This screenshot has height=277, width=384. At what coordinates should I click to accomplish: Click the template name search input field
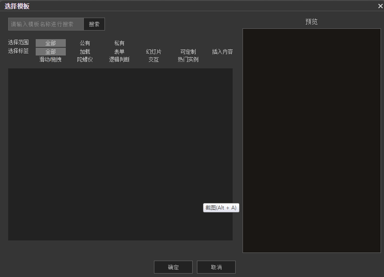coord(46,24)
